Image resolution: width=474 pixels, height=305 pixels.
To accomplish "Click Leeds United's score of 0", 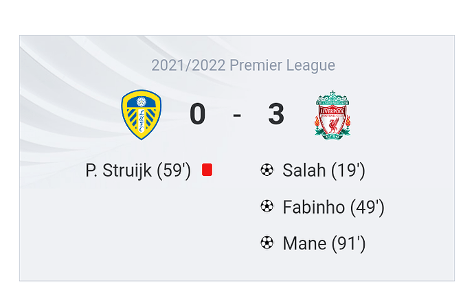I will [x=197, y=114].
